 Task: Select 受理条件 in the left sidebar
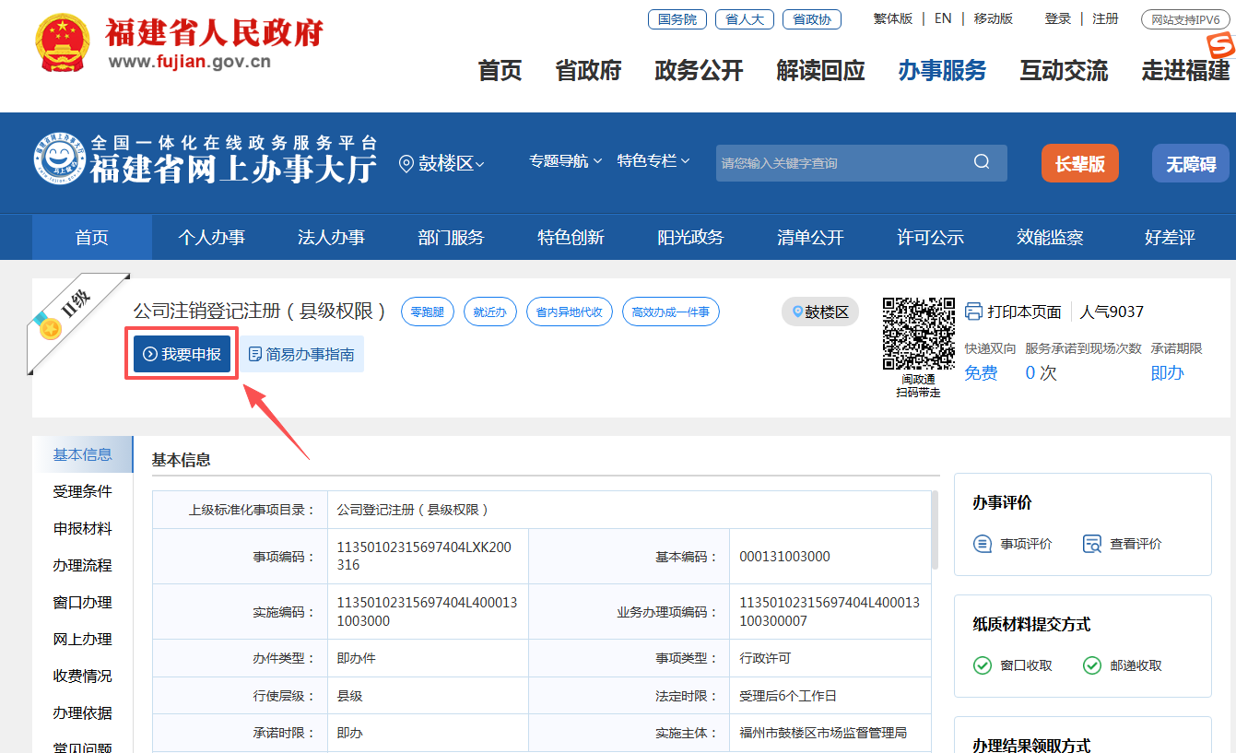pyautogui.click(x=82, y=491)
